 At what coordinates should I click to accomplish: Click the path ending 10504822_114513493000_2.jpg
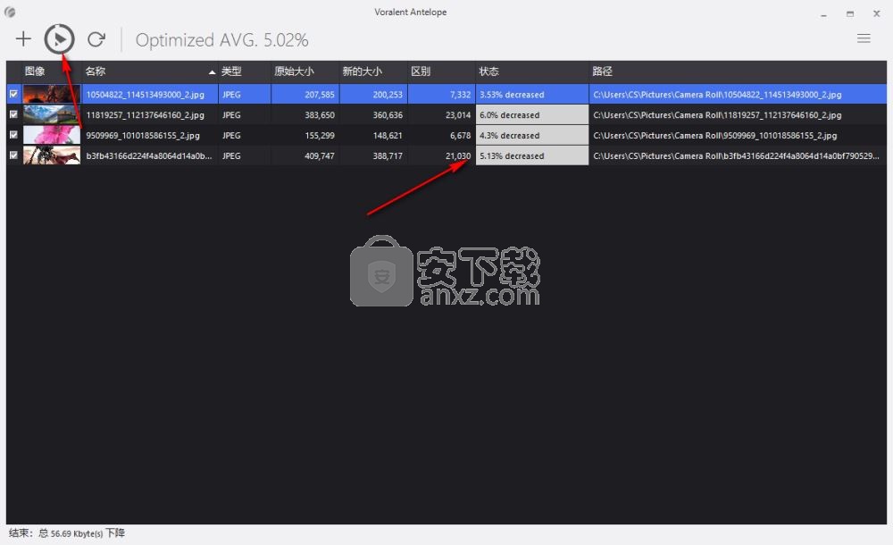tap(717, 95)
